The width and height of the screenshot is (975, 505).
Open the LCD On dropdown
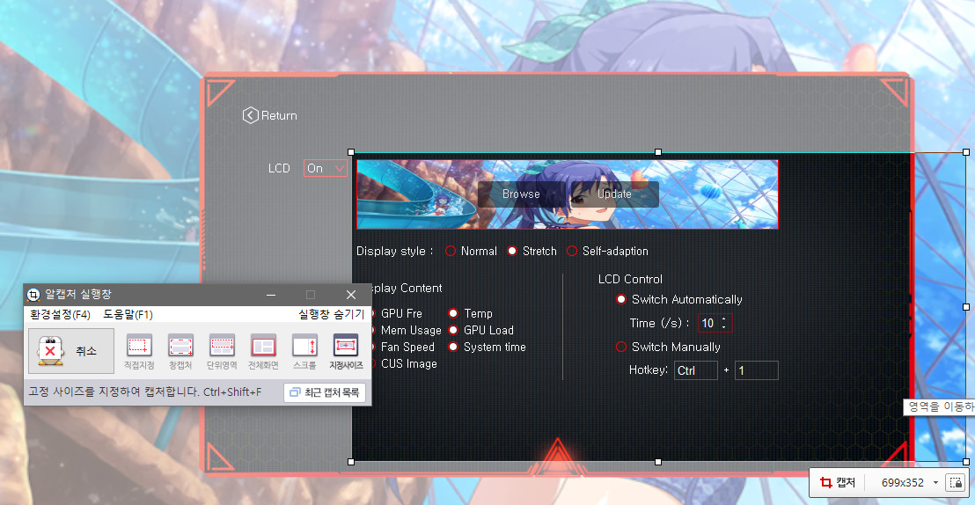tap(326, 168)
